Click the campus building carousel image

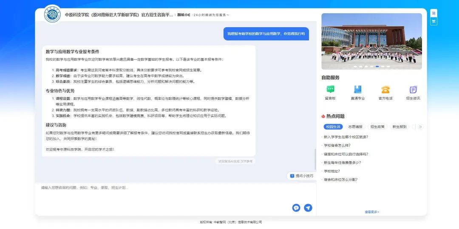371,41
